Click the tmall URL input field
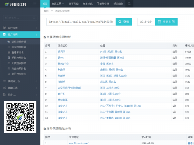This screenshot has width=194, height=145. pyautogui.click(x=81, y=22)
